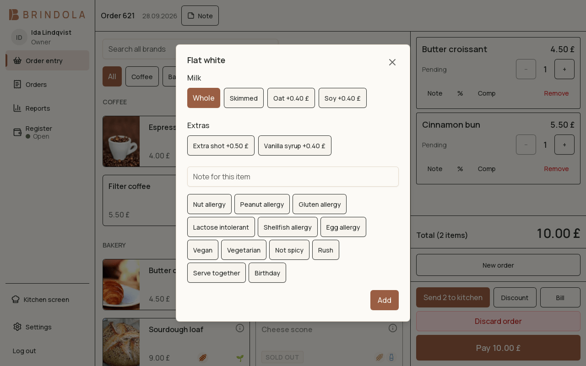The image size is (586, 366).
Task: Select the All category tab
Action: pos(112,76)
